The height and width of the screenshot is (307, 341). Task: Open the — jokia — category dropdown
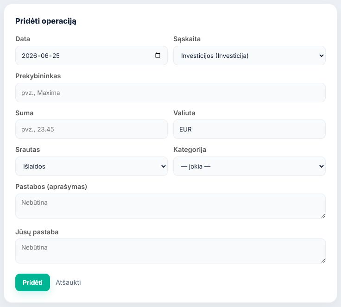249,166
